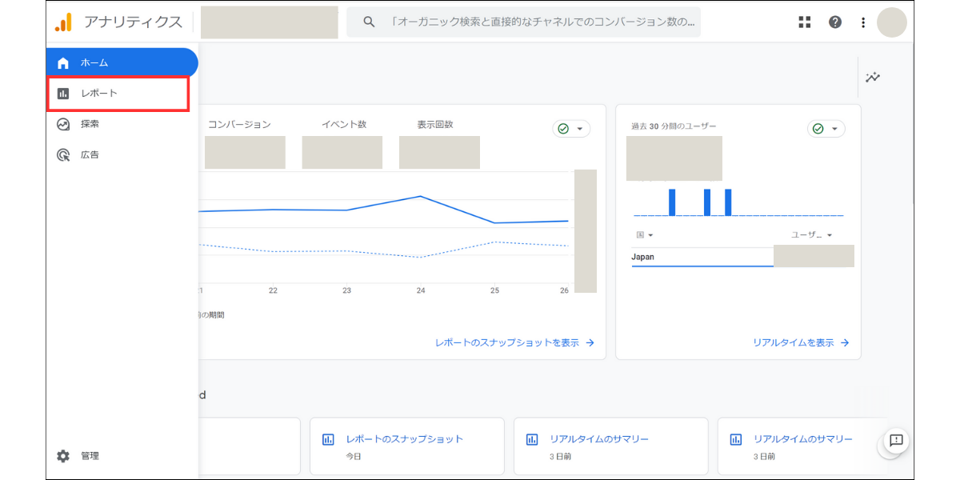Open the three-dot more options menu

click(x=863, y=22)
